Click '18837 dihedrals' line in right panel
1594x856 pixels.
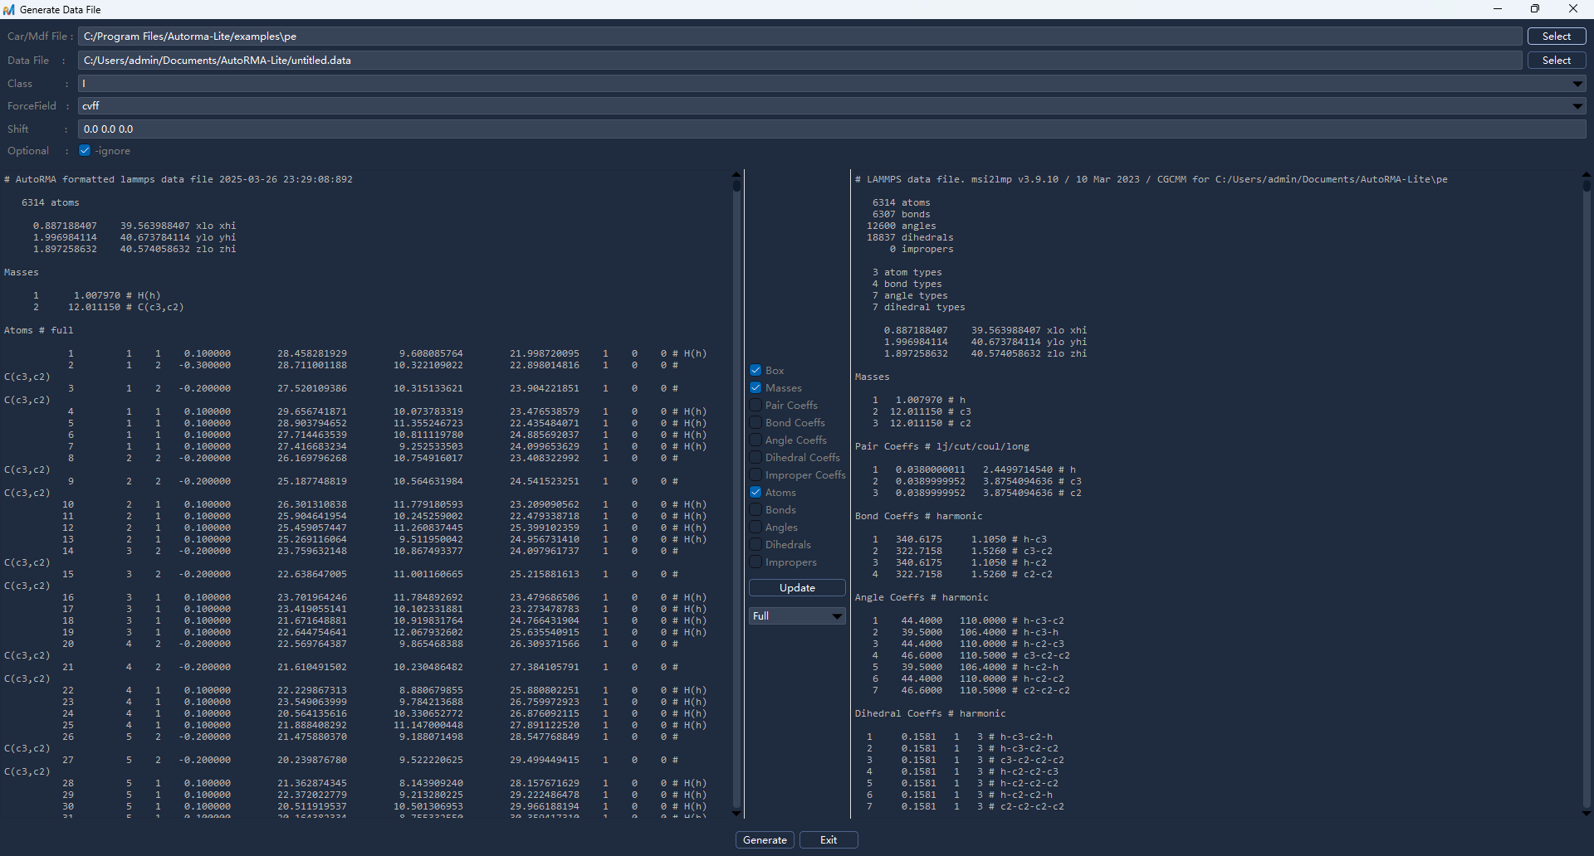(910, 237)
